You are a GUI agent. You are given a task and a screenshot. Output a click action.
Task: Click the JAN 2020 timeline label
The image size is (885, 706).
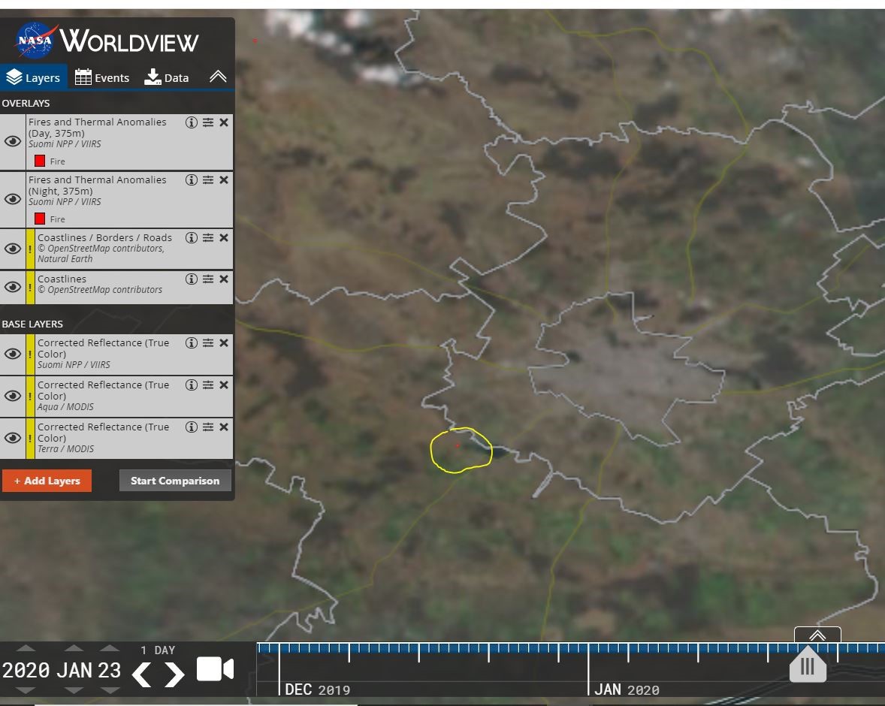point(627,689)
